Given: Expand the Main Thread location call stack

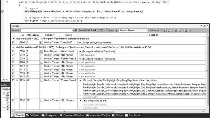Looking at the screenshot, I should coord(80,51).
